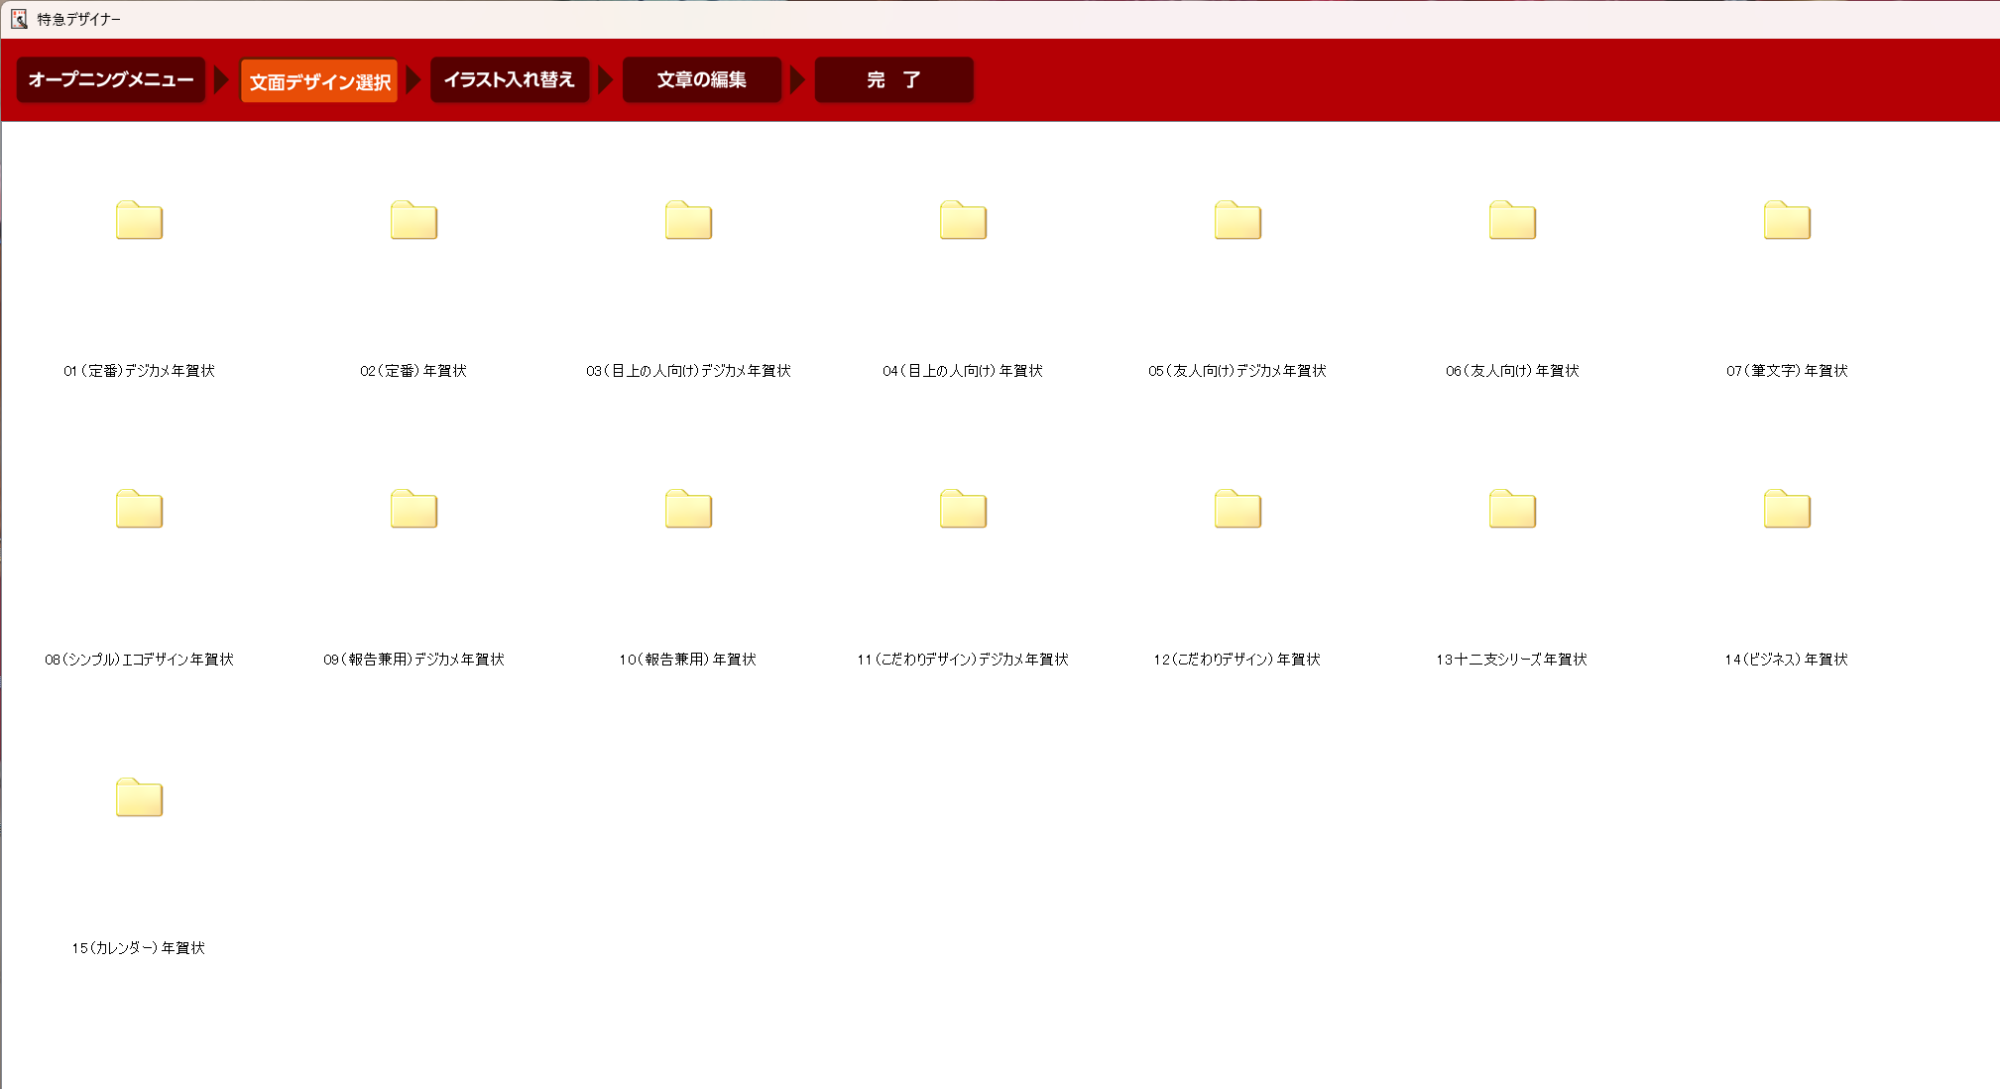Image resolution: width=2000 pixels, height=1089 pixels.
Task: Open the 05(友人向け)デジカメ年賀状 folder icon
Action: [x=1237, y=220]
